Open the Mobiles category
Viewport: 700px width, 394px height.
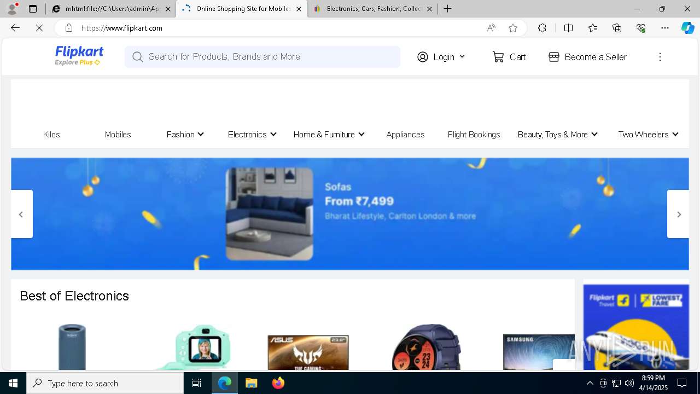[x=118, y=135]
